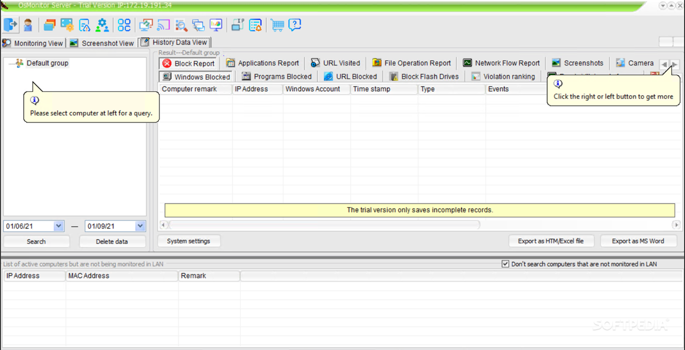Click the info icon in right tooltip
The height and width of the screenshot is (350, 685).
tap(558, 84)
